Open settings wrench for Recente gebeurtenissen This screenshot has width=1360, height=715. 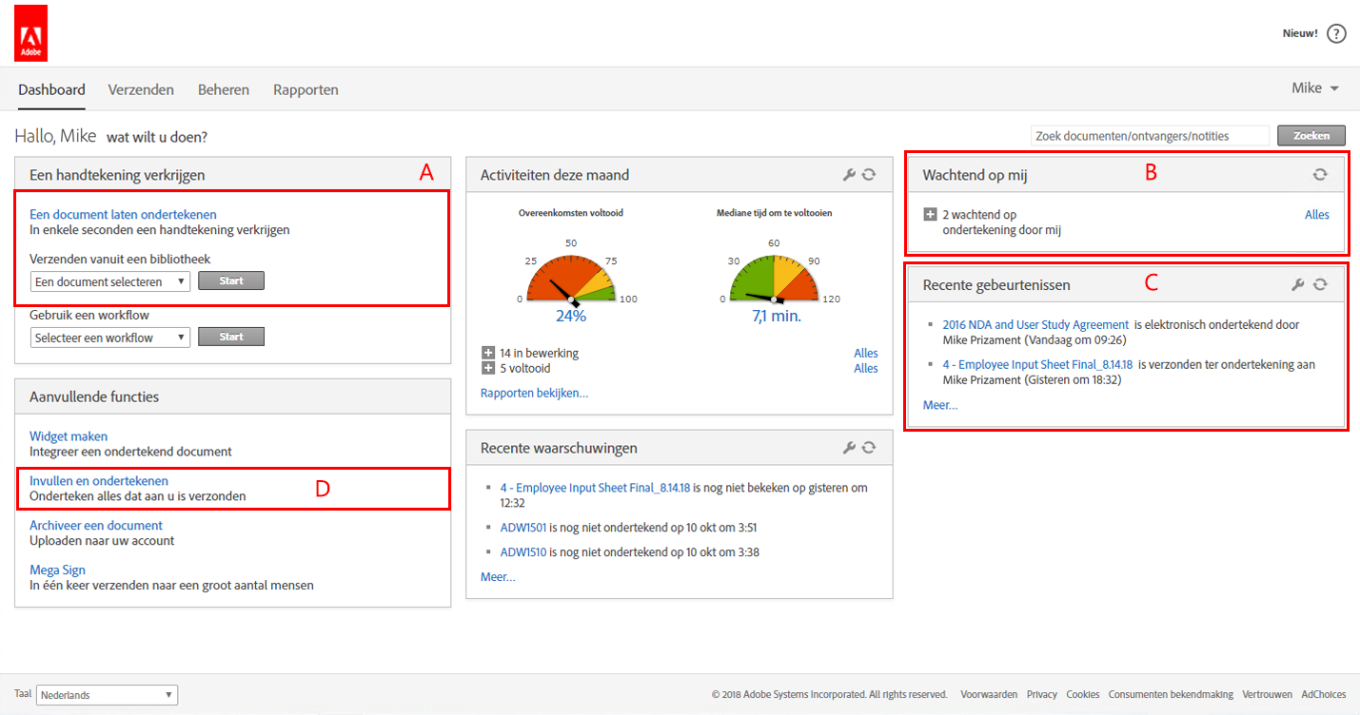coord(1297,284)
